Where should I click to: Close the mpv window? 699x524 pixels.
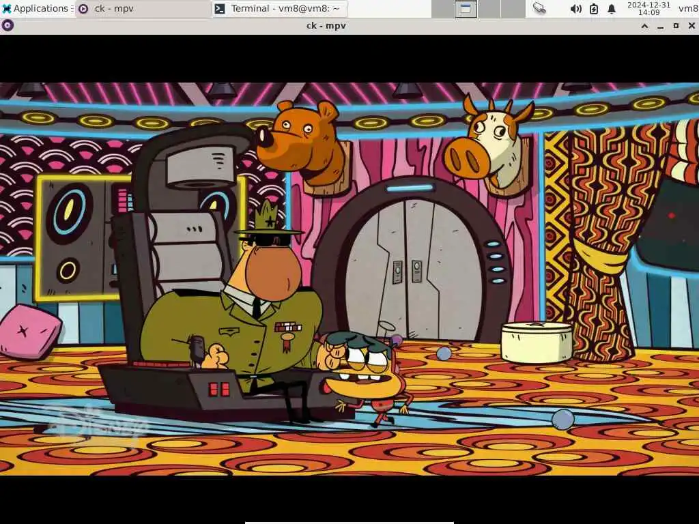click(691, 27)
